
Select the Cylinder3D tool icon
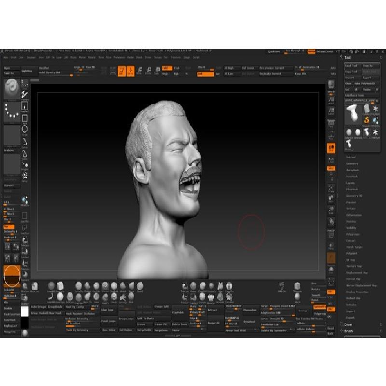(367, 109)
